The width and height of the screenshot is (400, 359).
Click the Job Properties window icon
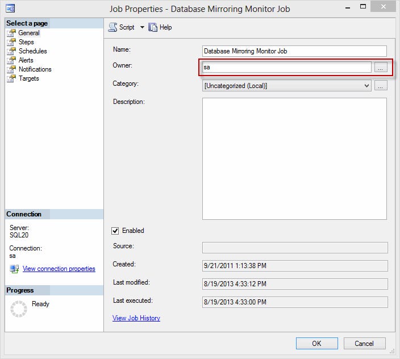[x=10, y=9]
